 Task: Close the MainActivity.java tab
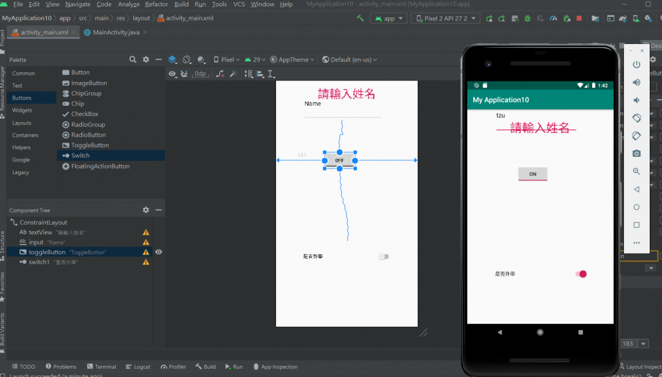(145, 32)
